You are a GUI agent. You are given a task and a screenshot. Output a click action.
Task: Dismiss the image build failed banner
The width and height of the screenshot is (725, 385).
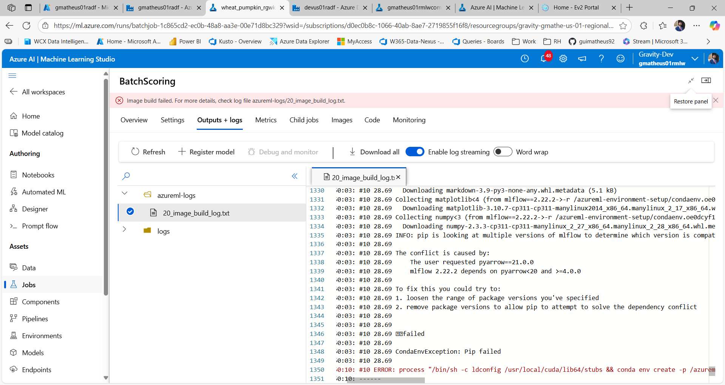click(x=716, y=100)
